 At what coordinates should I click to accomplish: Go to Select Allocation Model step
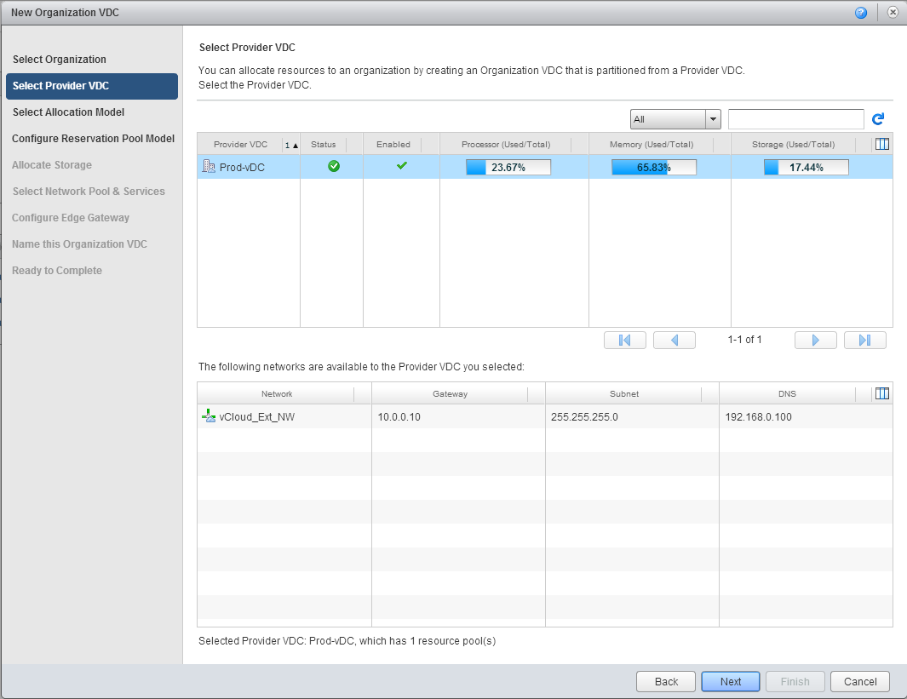pos(68,112)
